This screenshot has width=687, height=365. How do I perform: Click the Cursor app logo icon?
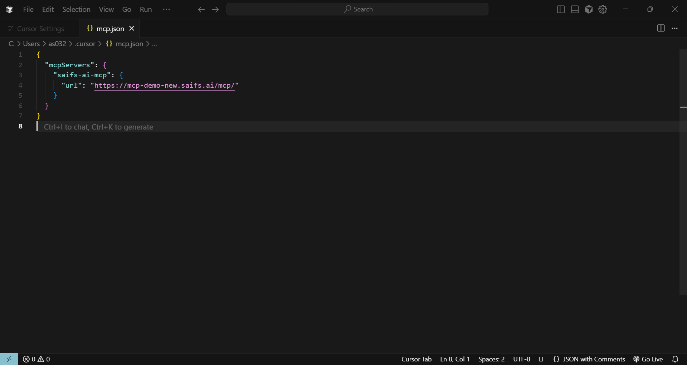tap(9, 9)
